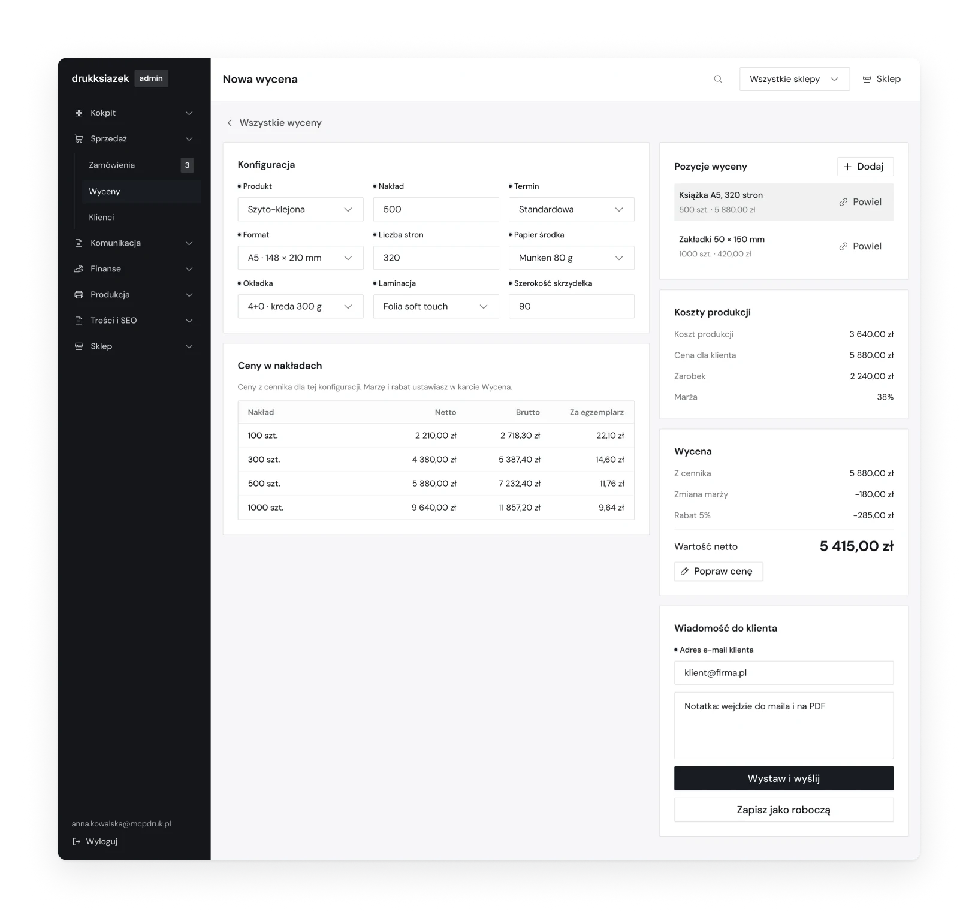Click the Produkcja printer icon

(79, 295)
